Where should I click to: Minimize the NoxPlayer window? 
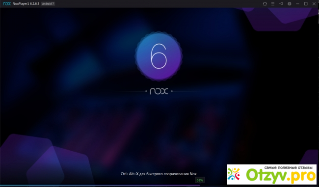297,3
